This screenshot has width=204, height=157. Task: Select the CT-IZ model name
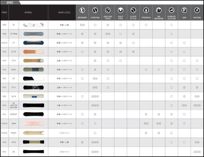click(14, 52)
